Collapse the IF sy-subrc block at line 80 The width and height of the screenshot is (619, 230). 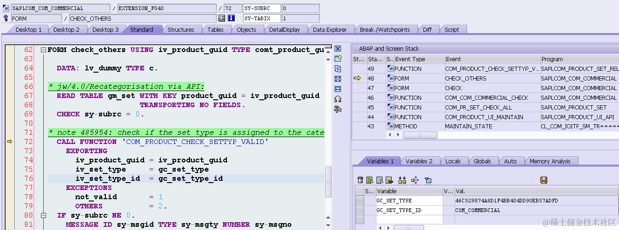tap(43, 215)
